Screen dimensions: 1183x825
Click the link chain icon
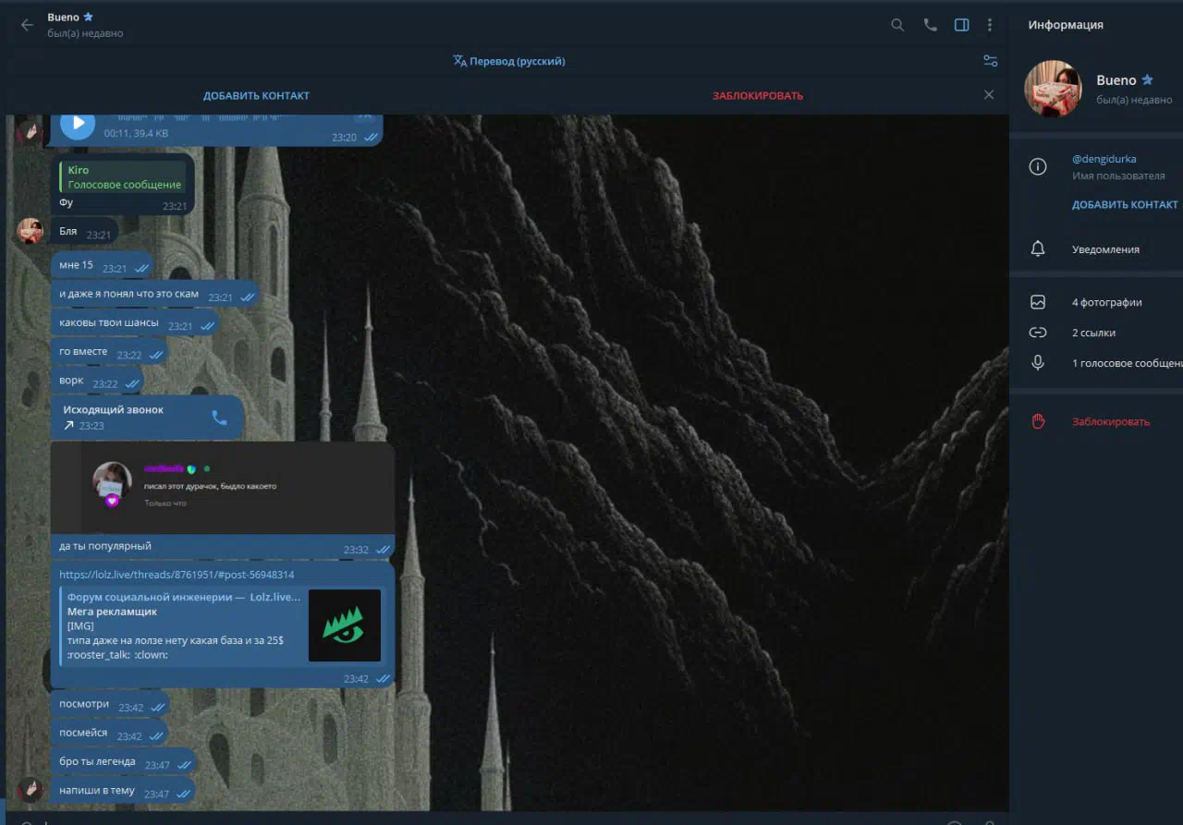point(1038,333)
